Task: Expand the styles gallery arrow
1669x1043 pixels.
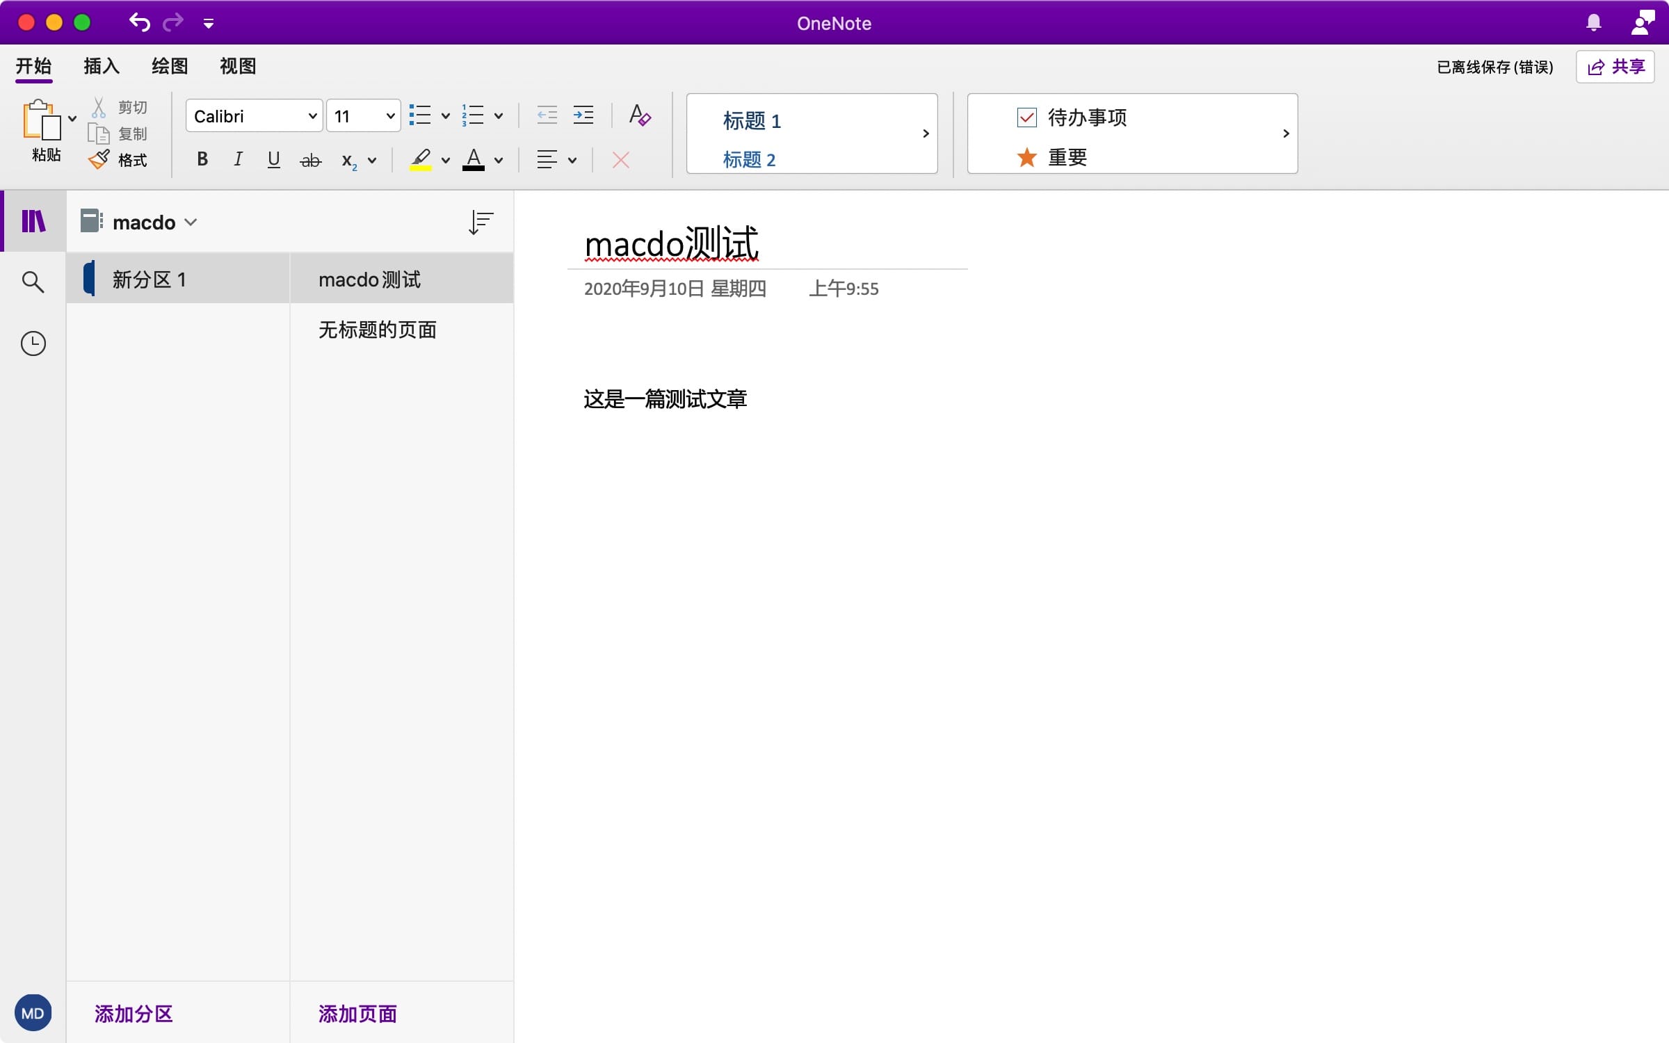Action: coord(926,134)
